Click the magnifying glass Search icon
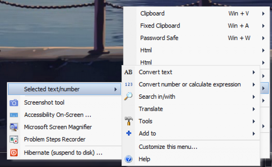This screenshot has height=167, width=272. tap(128, 97)
